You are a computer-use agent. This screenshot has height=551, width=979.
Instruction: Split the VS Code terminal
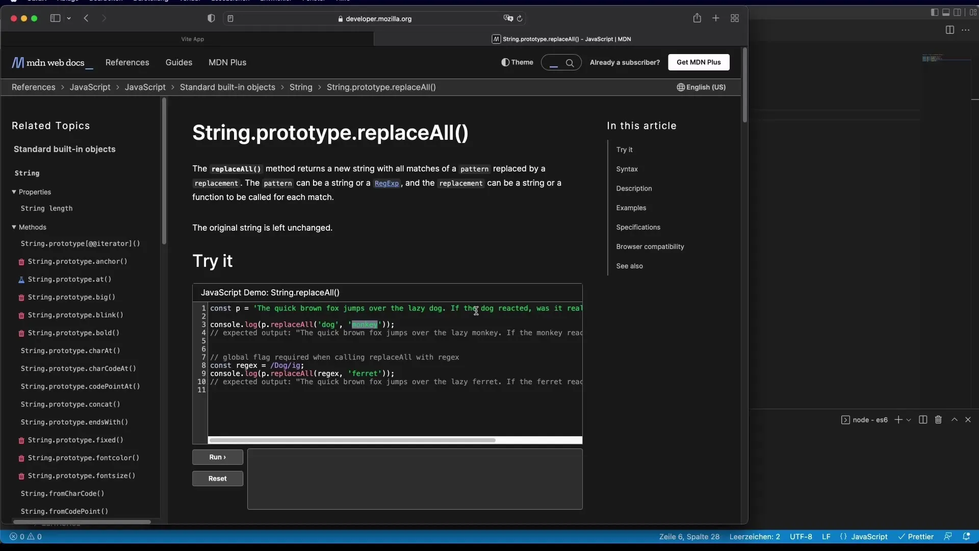click(x=923, y=419)
